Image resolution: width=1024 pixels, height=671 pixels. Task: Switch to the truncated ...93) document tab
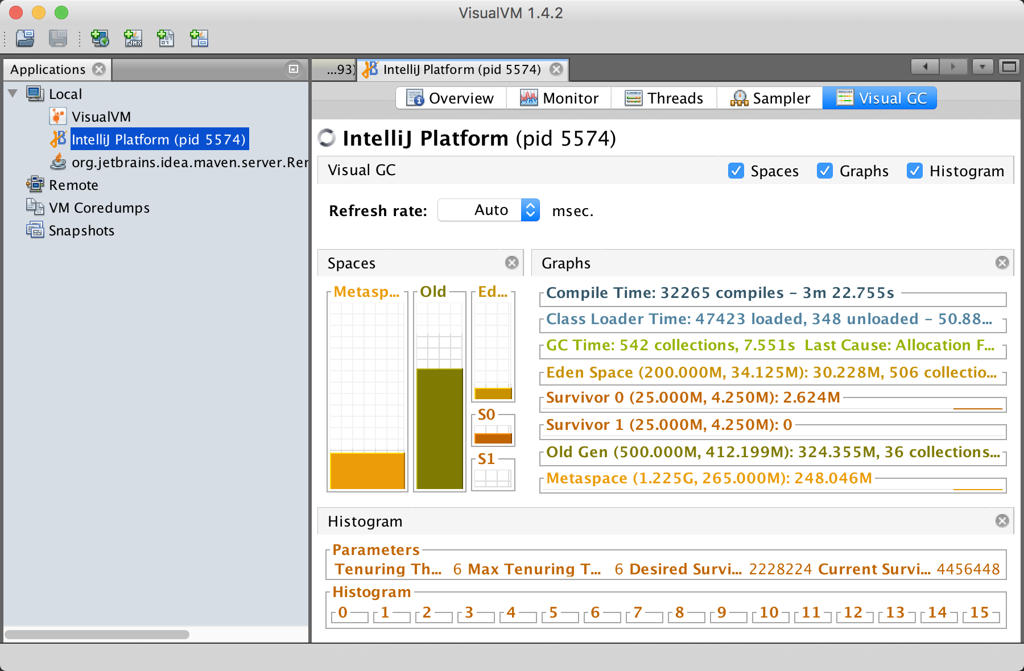[x=335, y=69]
